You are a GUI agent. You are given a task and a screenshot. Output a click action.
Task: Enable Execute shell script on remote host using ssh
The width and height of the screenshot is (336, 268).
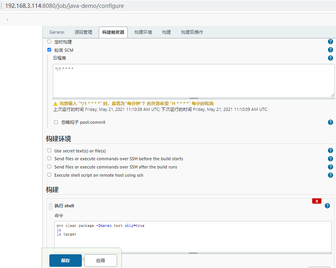click(49, 175)
